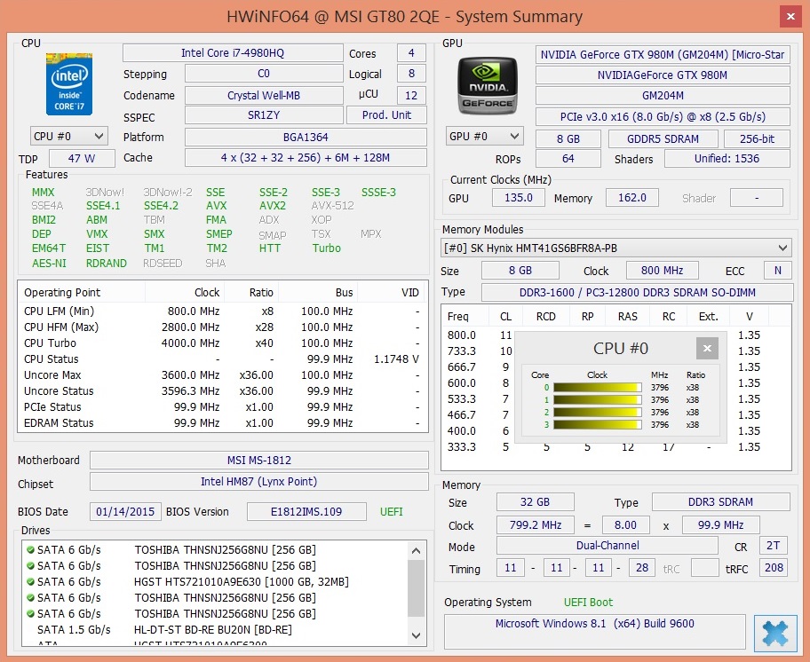Click the Drives list scroll up arrow
Viewport: 810px width, 662px height.
[416, 550]
